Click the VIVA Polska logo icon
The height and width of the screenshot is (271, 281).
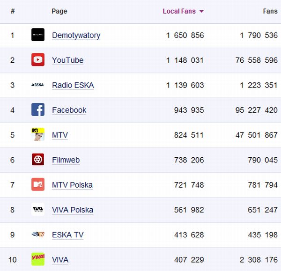(38, 209)
